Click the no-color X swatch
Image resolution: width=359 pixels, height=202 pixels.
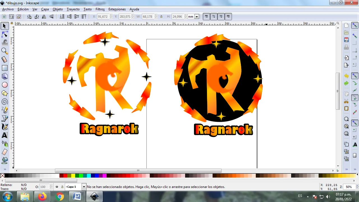(2, 176)
